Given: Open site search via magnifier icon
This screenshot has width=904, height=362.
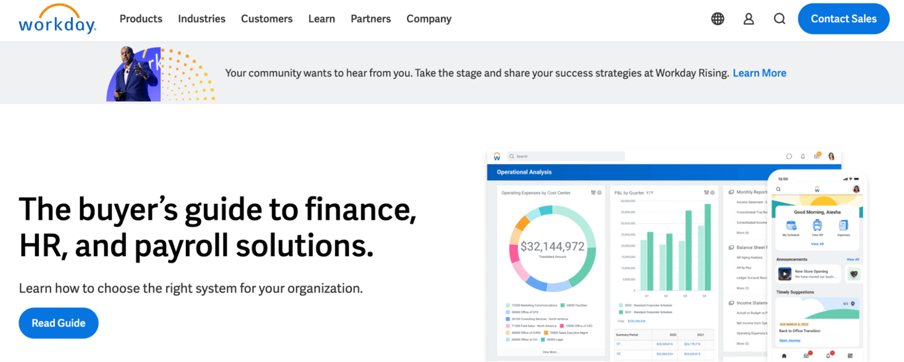Looking at the screenshot, I should [780, 19].
